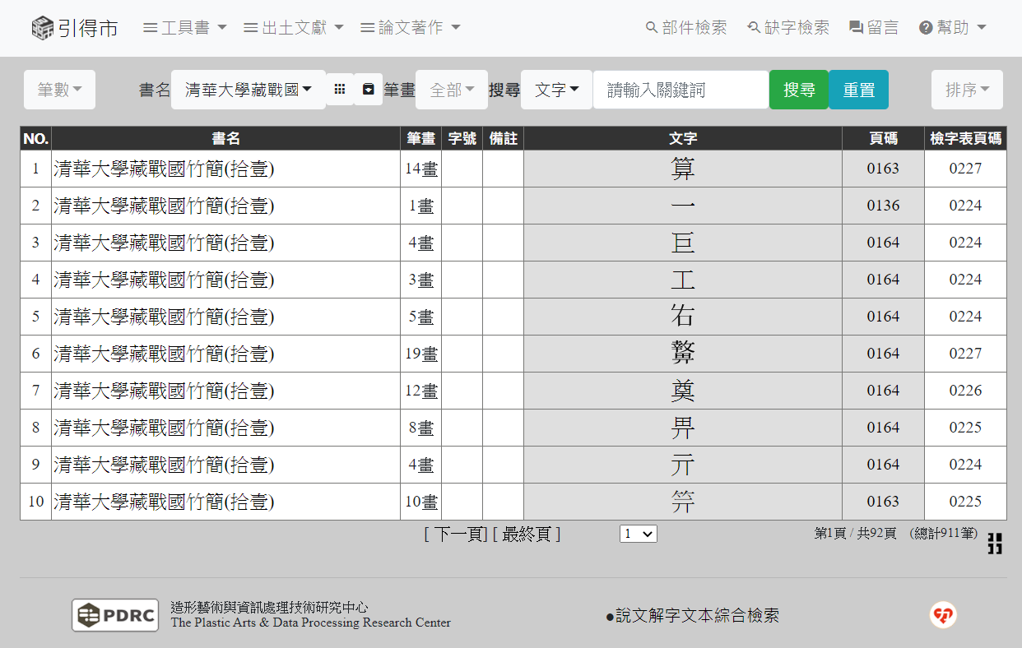Expand the 筆數 dropdown
Screen dimensions: 1022x648
tap(59, 90)
